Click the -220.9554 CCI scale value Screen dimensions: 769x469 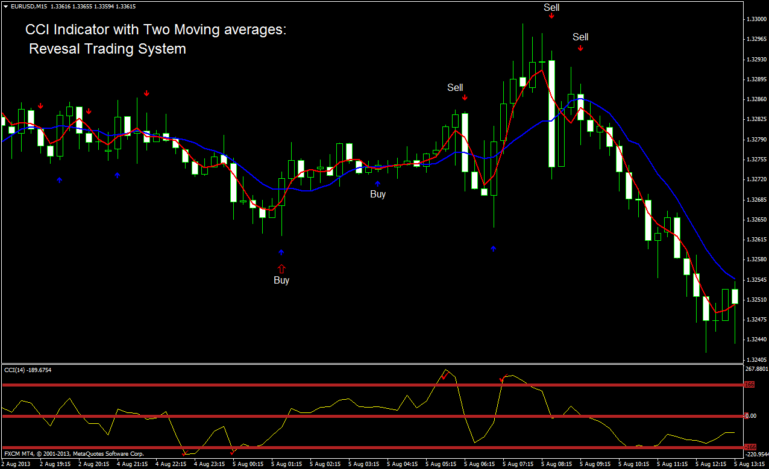pyautogui.click(x=756, y=454)
